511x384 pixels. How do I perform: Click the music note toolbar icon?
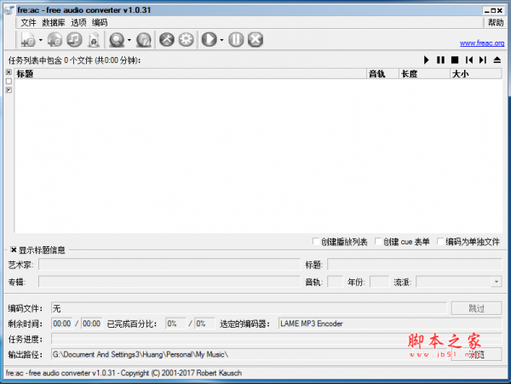coord(74,40)
